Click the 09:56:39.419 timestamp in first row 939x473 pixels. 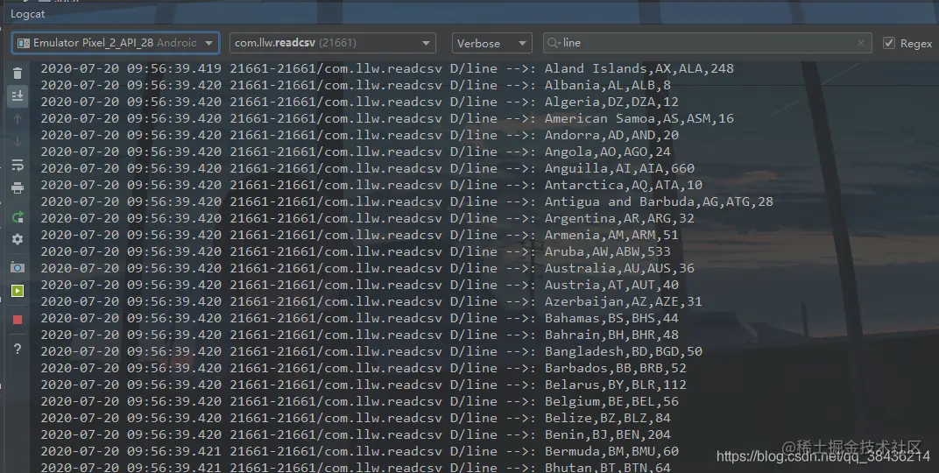(174, 68)
